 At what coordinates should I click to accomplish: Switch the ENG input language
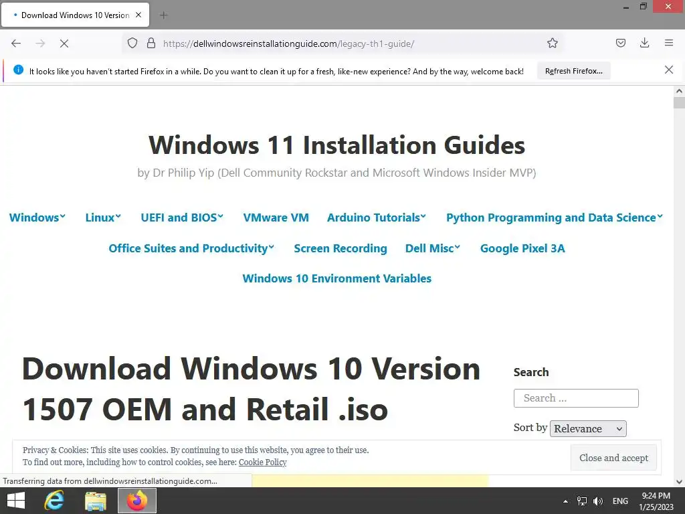(x=620, y=501)
